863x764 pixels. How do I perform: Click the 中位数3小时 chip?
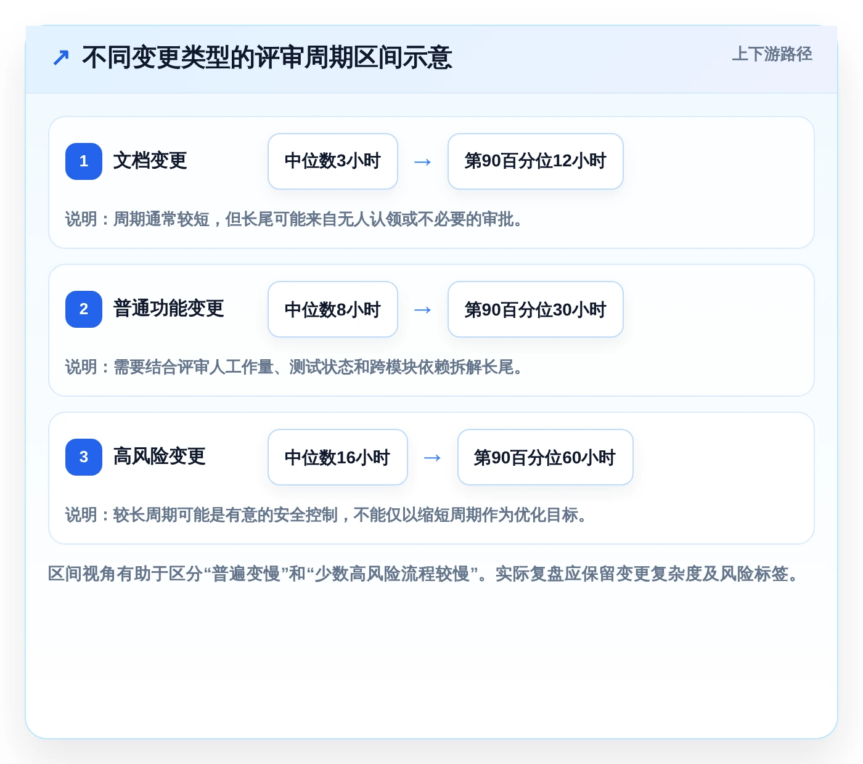[x=333, y=161]
